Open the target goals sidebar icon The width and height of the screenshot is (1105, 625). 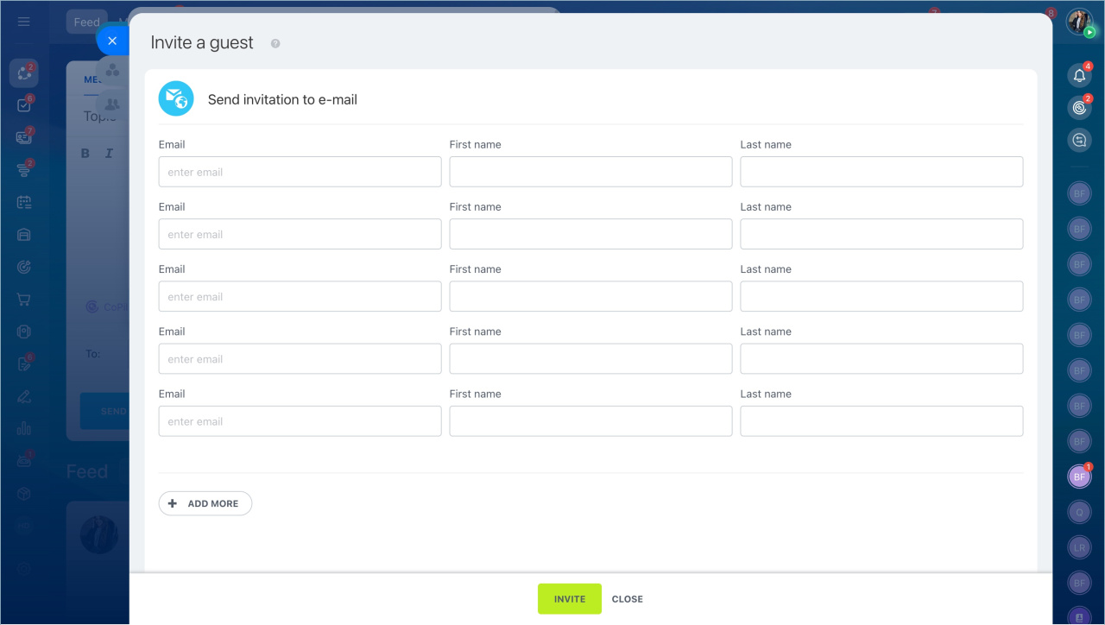[x=23, y=267]
